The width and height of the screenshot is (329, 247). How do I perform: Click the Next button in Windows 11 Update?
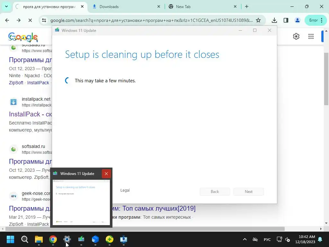pyautogui.click(x=249, y=192)
